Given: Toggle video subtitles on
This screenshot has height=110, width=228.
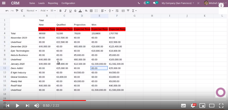Looking at the screenshot, I should pyautogui.click(x=183, y=105).
